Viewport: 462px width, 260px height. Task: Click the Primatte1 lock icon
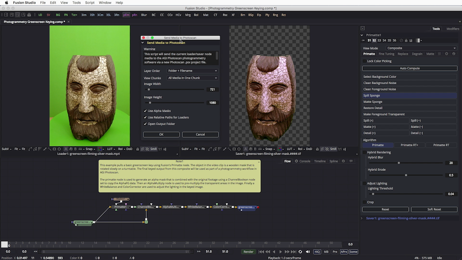pyautogui.click(x=406, y=40)
